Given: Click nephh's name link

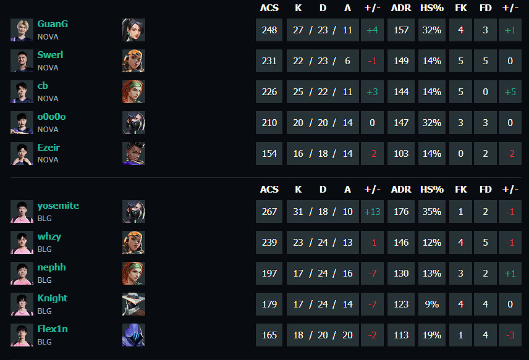Looking at the screenshot, I should [51, 267].
